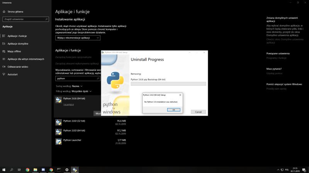Open the Domyślne ustawienia aplikacji link

click(x=285, y=41)
